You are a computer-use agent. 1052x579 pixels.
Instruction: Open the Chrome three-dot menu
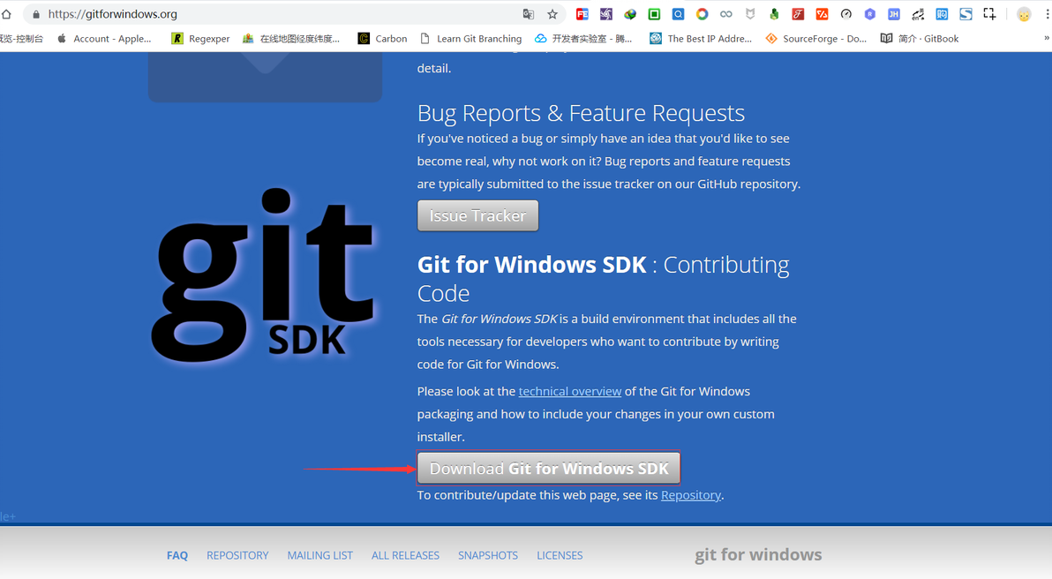(x=1048, y=14)
